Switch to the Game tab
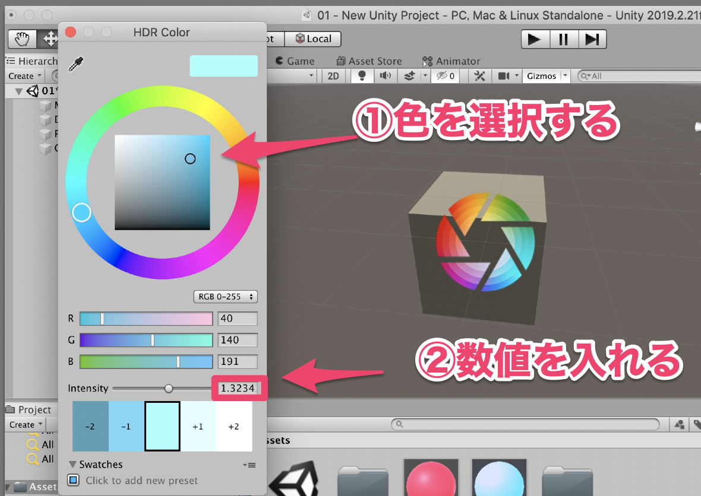Image resolution: width=701 pixels, height=496 pixels. click(x=295, y=61)
